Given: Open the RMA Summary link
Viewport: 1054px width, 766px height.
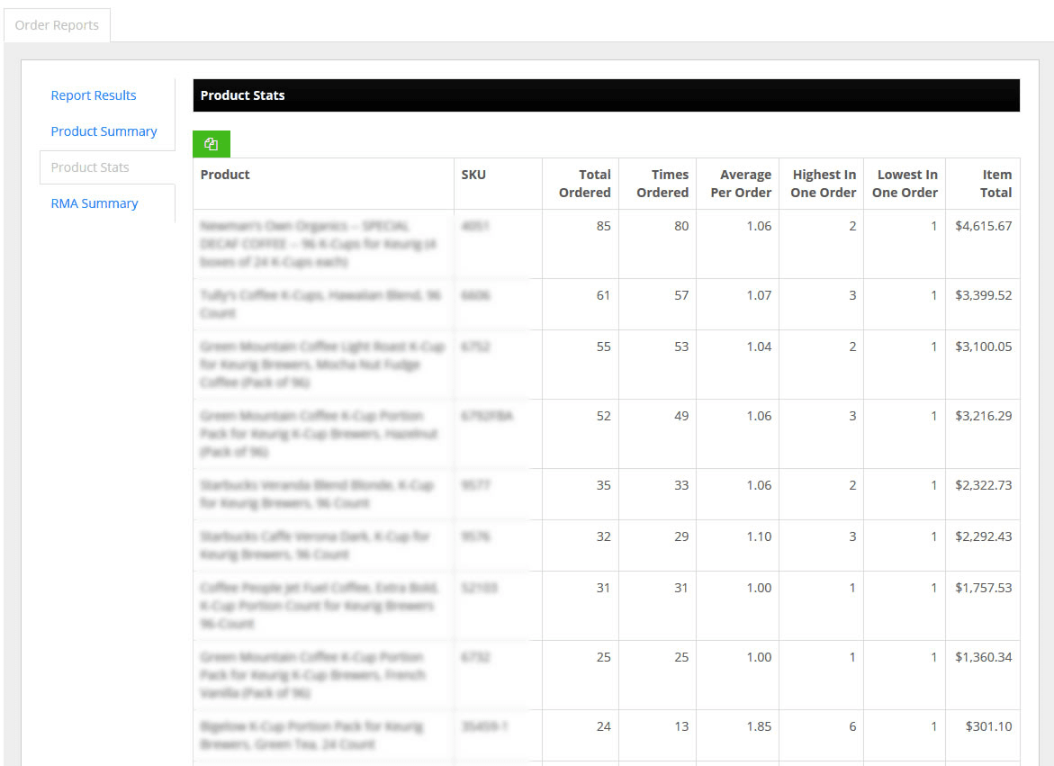Looking at the screenshot, I should 95,203.
